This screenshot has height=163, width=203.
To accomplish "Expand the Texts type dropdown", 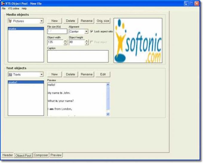I will point(41,74).
